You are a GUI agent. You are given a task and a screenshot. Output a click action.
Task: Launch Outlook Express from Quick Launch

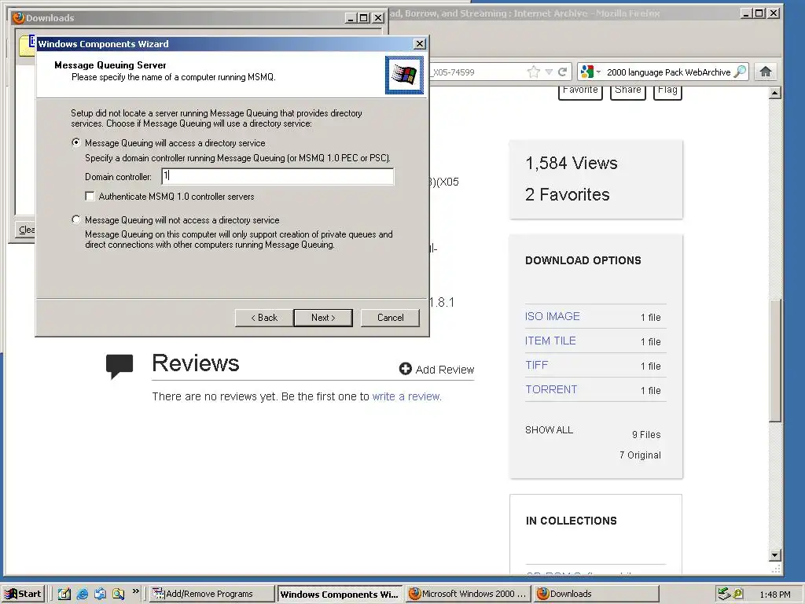pos(100,594)
